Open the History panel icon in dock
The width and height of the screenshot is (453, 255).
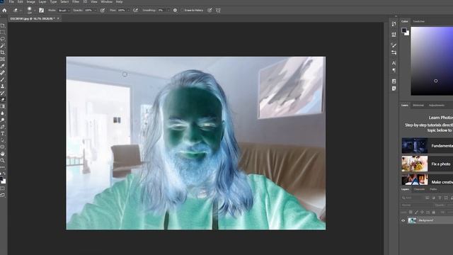tap(394, 24)
